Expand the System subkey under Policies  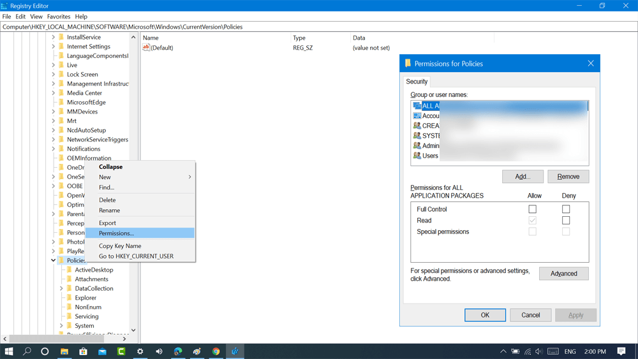coord(61,326)
